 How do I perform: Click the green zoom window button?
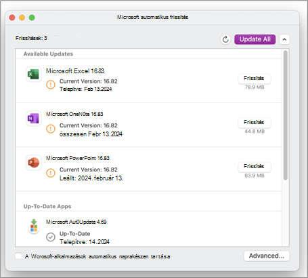click(32, 18)
